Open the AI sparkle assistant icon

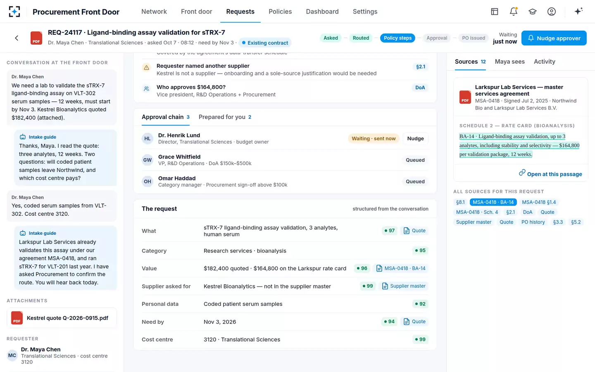tap(578, 11)
